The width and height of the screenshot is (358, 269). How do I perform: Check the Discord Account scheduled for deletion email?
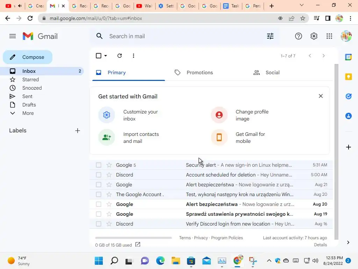pos(98,175)
